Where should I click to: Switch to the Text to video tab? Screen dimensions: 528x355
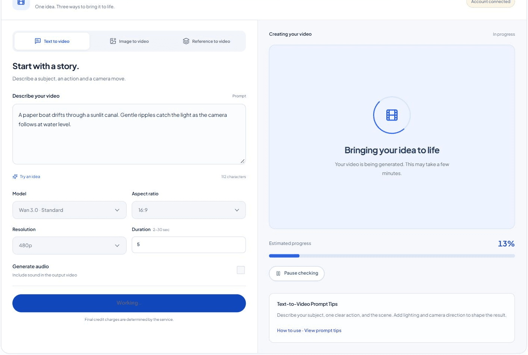pyautogui.click(x=52, y=41)
